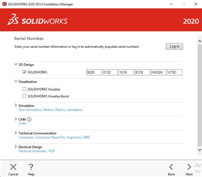Expand the Electrical Design section
Image resolution: width=202 pixels, height=177 pixels.
[16, 147]
